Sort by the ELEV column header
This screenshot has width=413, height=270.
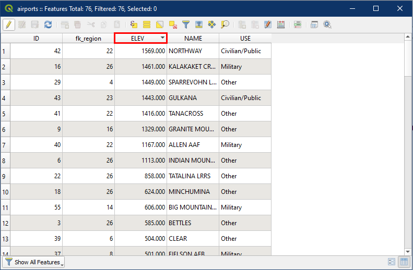140,38
